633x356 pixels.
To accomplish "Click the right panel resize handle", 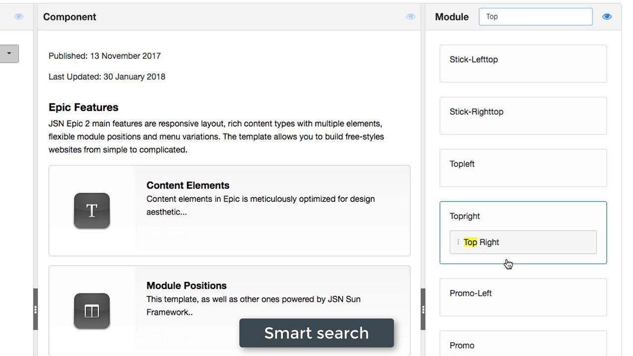I will coord(423,310).
